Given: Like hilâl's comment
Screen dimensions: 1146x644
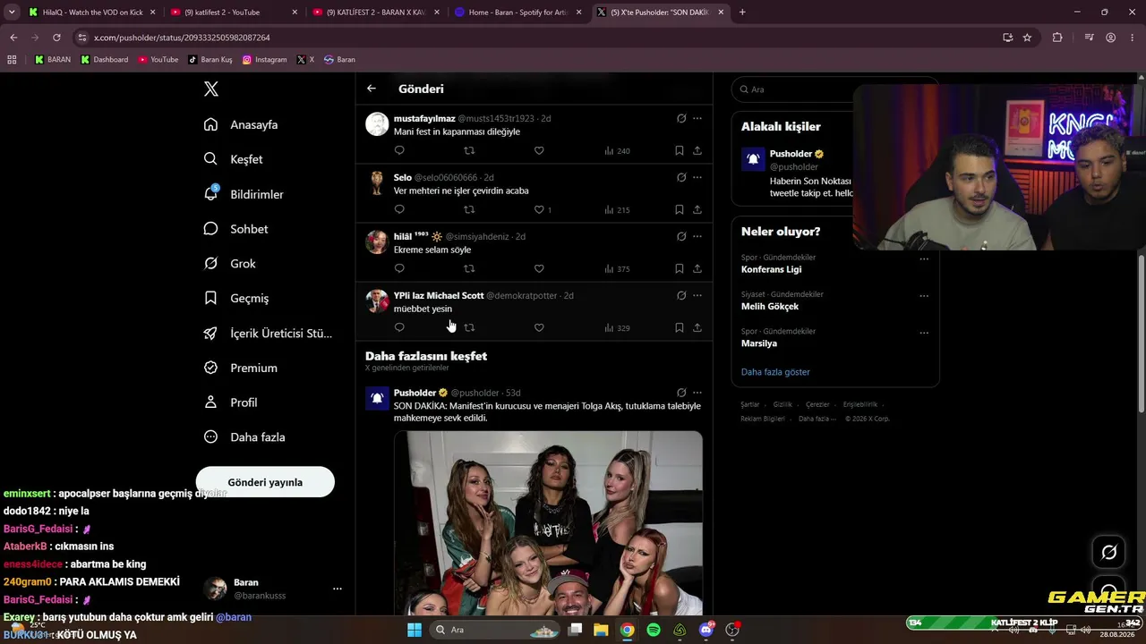Looking at the screenshot, I should click(539, 268).
